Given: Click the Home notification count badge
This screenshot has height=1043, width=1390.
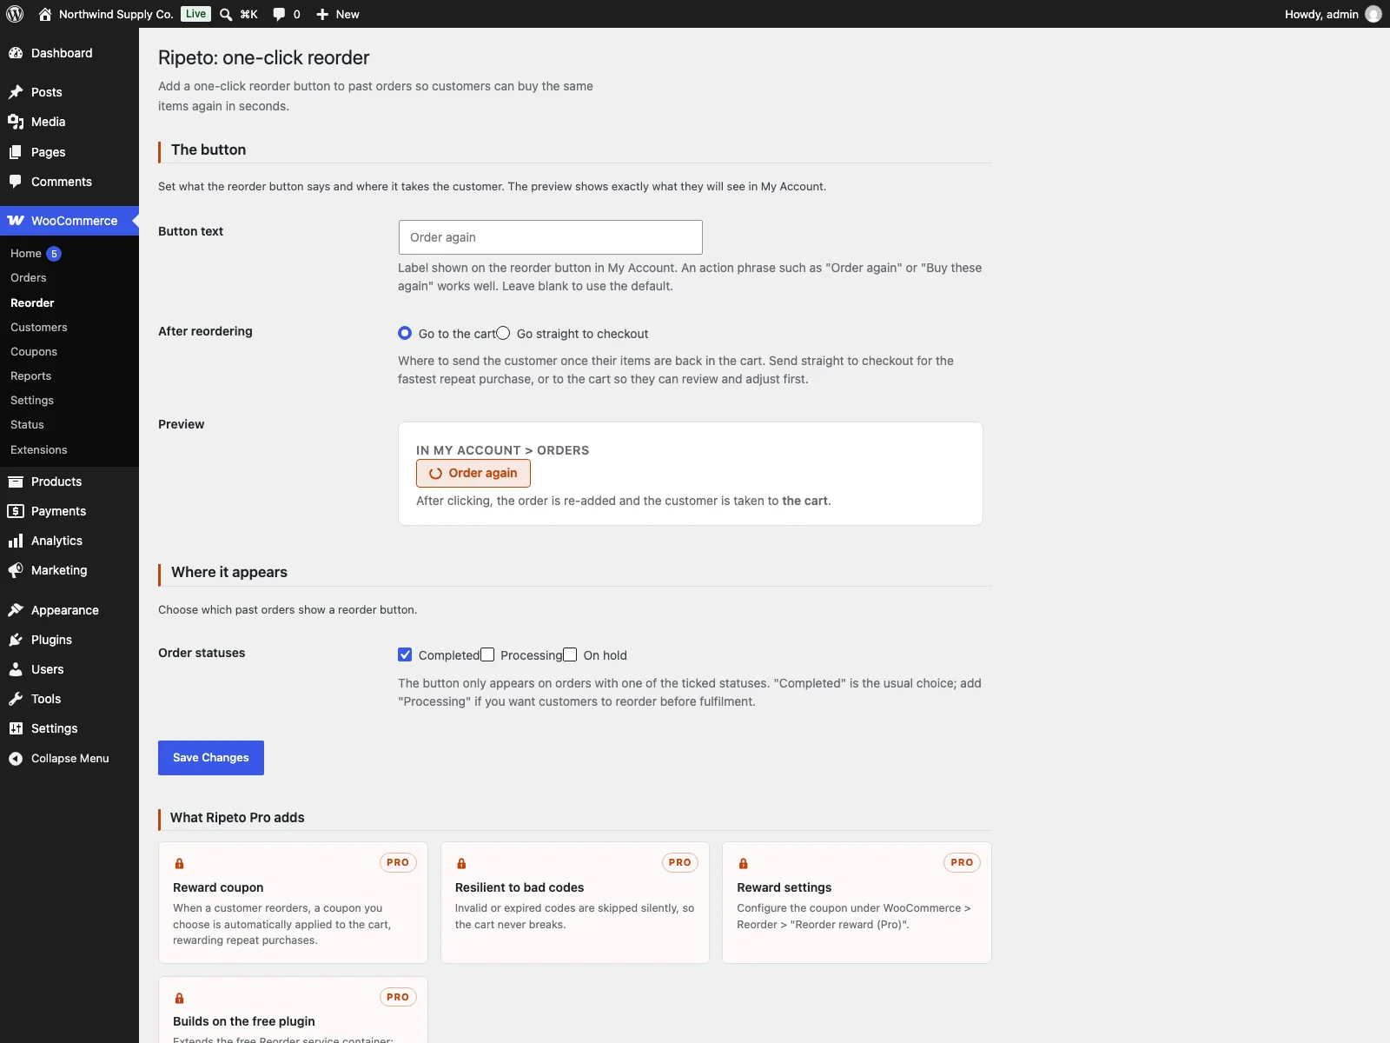Looking at the screenshot, I should tap(54, 254).
